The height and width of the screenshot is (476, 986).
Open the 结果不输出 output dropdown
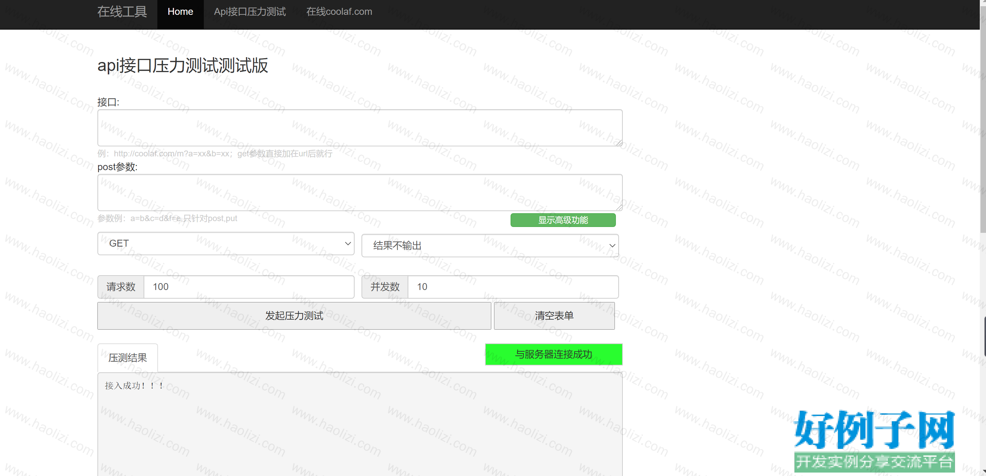490,246
